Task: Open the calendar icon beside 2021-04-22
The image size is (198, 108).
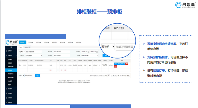Action: (x=97, y=52)
